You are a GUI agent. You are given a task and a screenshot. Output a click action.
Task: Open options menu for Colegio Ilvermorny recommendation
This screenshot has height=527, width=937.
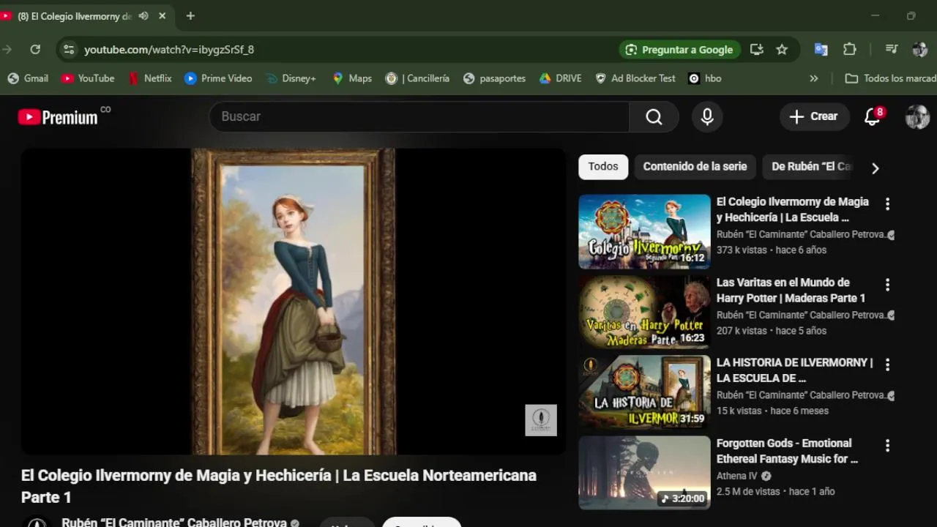click(887, 204)
